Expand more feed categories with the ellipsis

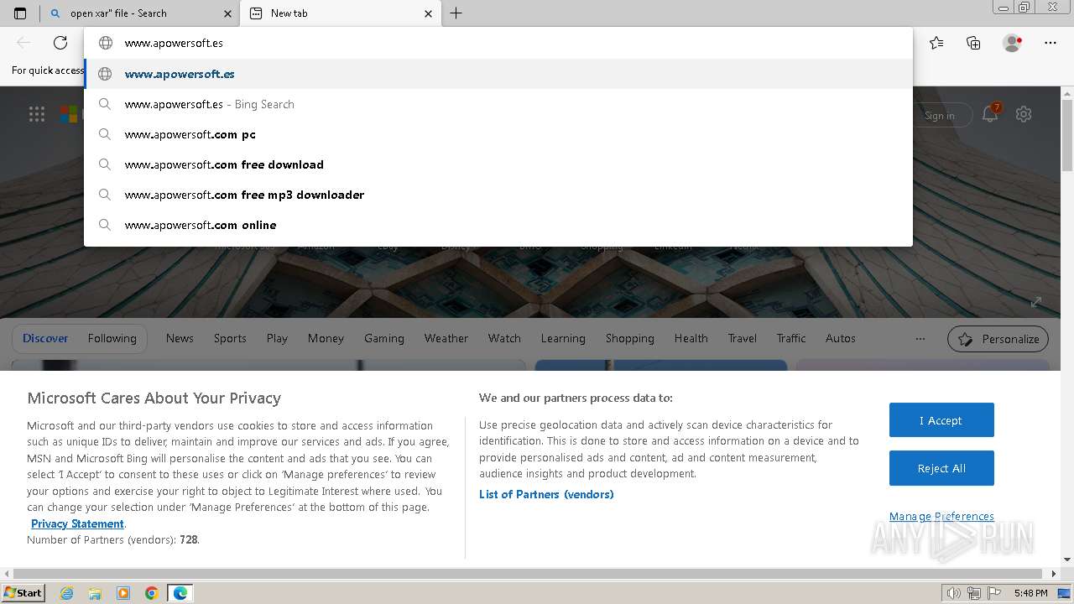pos(920,339)
